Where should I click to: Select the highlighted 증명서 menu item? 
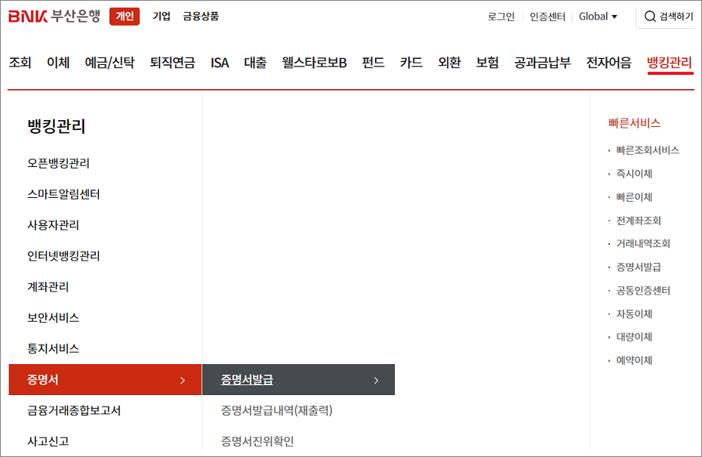click(x=105, y=380)
